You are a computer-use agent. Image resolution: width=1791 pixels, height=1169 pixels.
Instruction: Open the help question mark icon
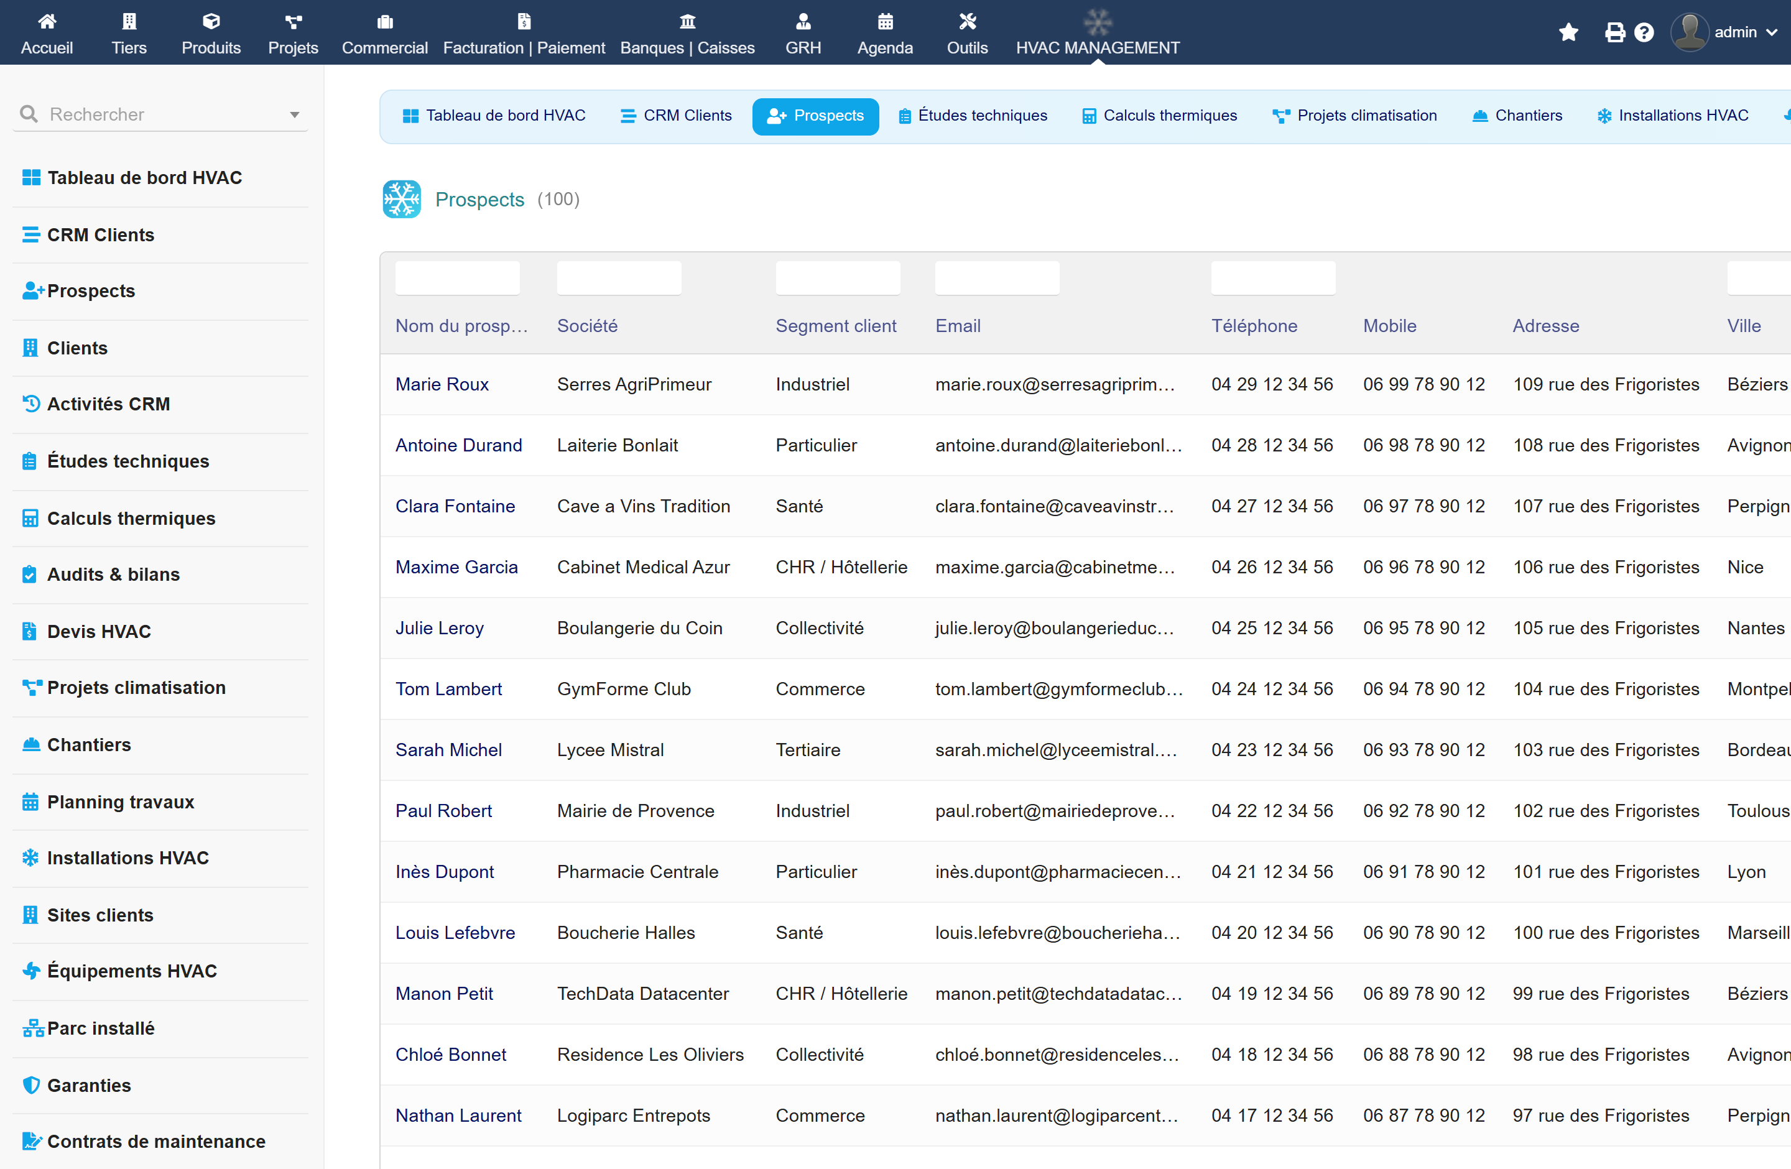[1644, 32]
